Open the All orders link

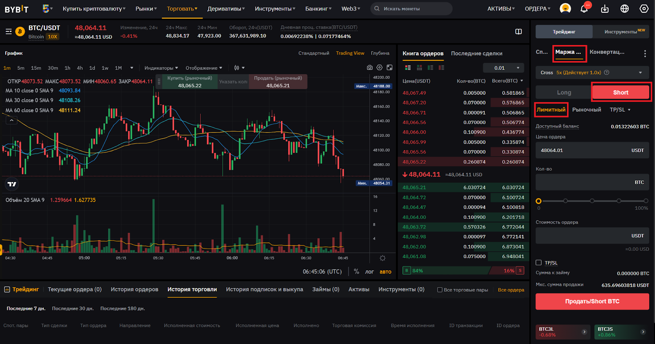coord(511,290)
